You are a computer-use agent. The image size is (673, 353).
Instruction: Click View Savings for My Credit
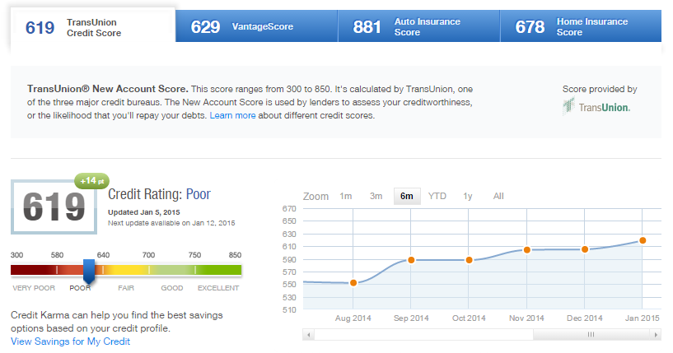coord(70,341)
